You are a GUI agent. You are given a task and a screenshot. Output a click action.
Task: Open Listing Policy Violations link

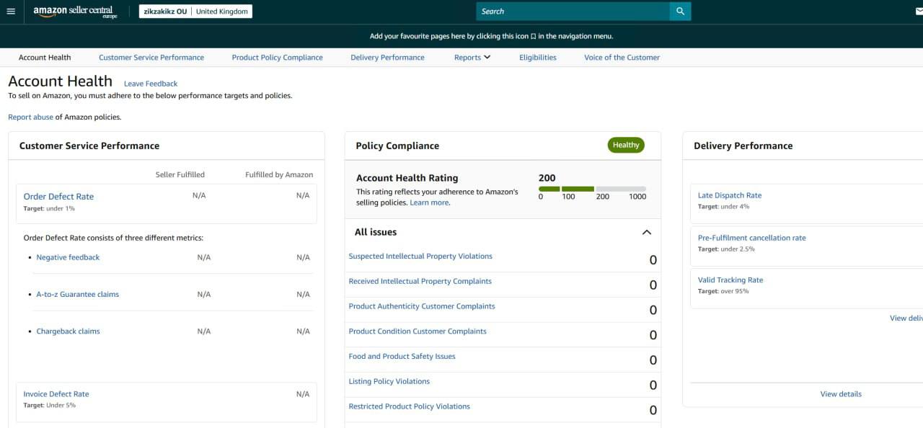(x=389, y=381)
